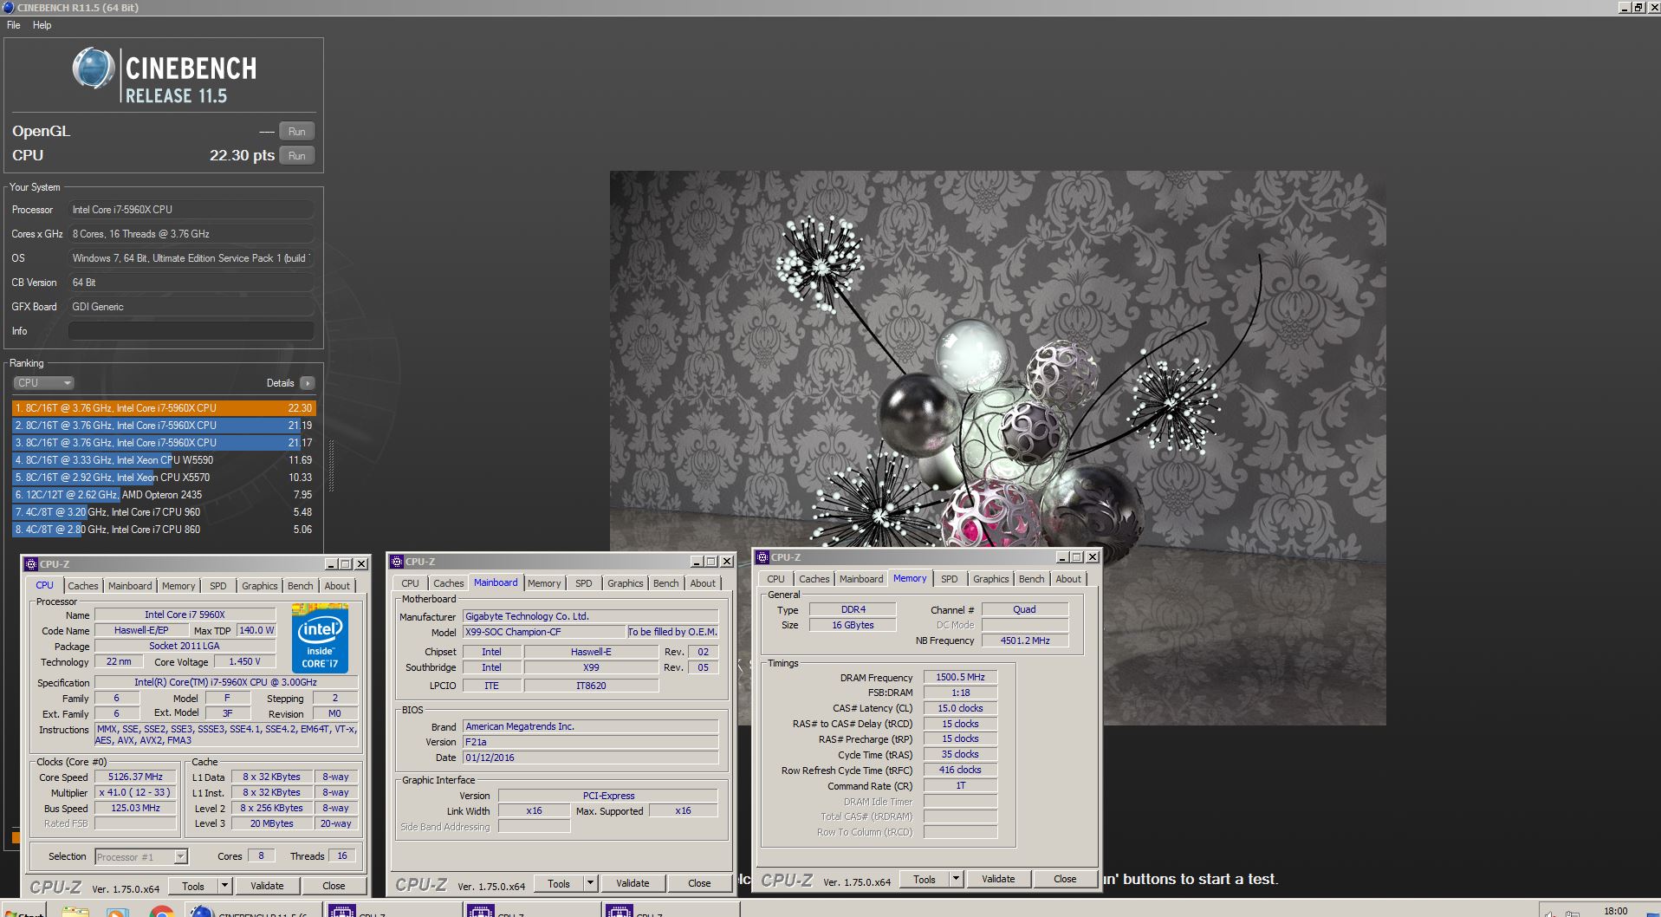
Task: Select the Xeon CPU W5590 ranking row
Action: click(164, 460)
